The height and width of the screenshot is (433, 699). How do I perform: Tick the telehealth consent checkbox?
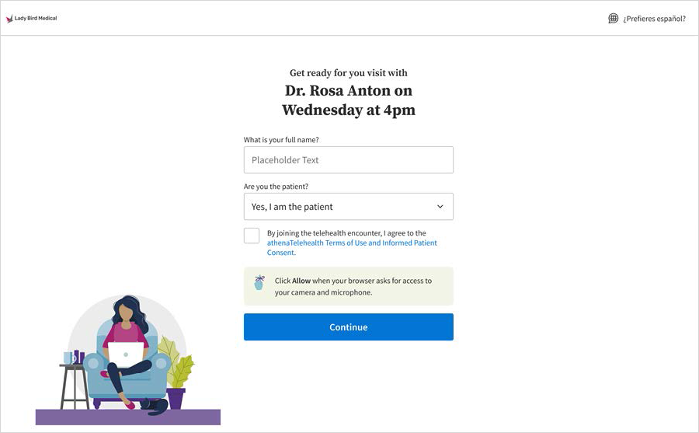tap(252, 236)
